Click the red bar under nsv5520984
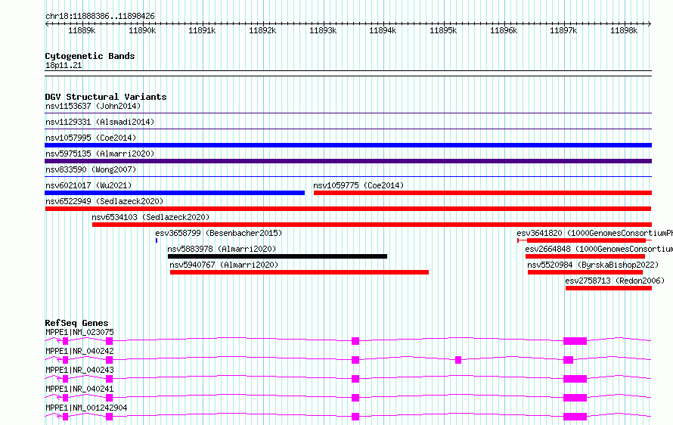Viewport: 673px width, 425px height. point(585,272)
